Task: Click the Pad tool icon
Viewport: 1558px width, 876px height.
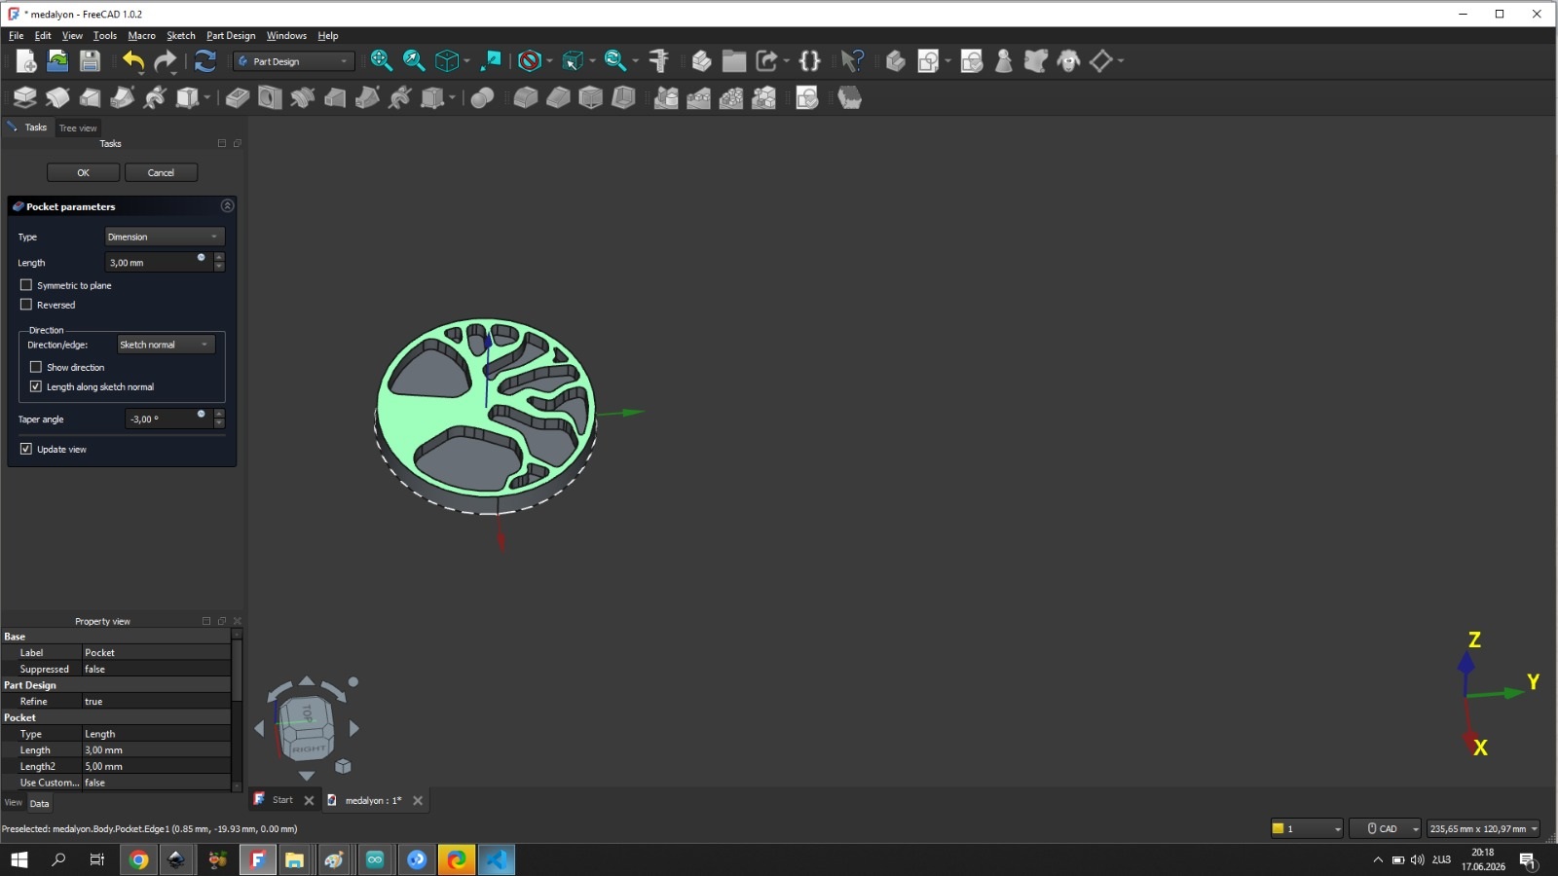Action: tap(25, 97)
